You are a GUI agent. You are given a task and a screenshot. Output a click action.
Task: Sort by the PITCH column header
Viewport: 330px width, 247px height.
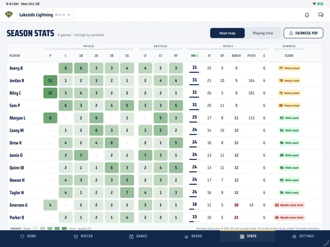[x=251, y=56]
